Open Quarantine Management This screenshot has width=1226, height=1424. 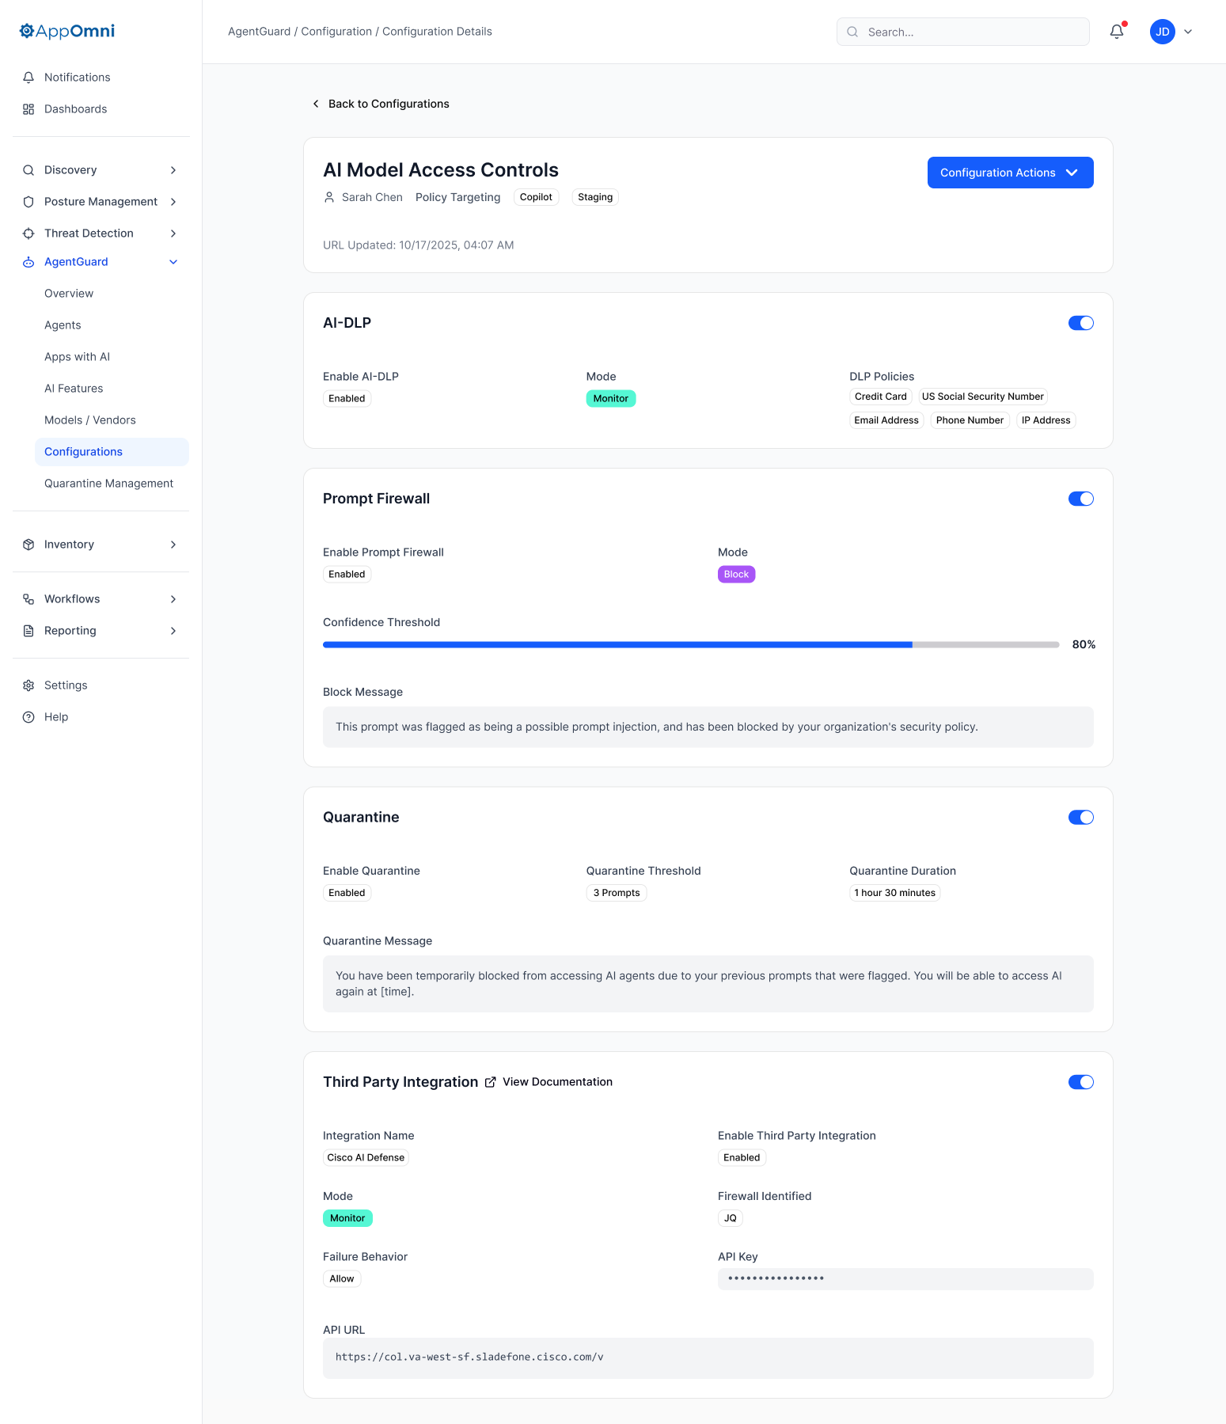[x=108, y=483]
